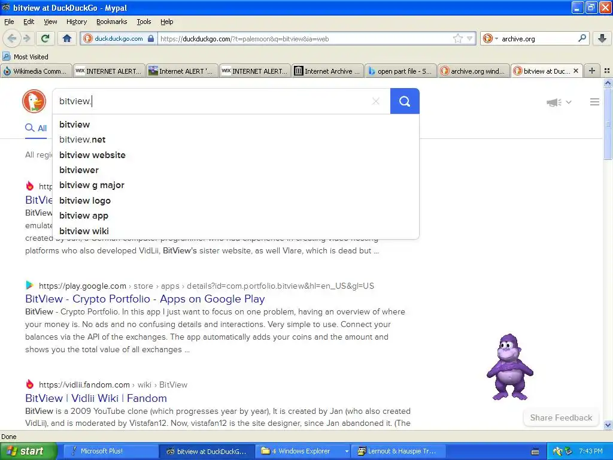Click the padlock icon in the address bar
The width and height of the screenshot is (613, 460).
[x=151, y=38]
